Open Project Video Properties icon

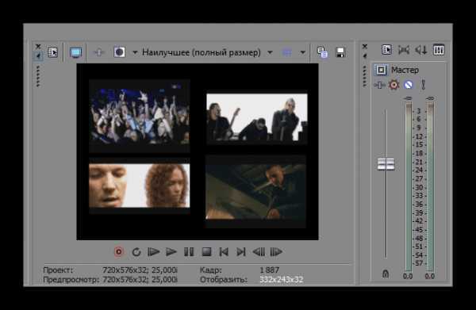pyautogui.click(x=52, y=52)
